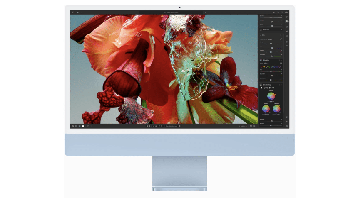Select the Edit sliders panel icon
The height and width of the screenshot is (198, 358).
click(x=287, y=21)
